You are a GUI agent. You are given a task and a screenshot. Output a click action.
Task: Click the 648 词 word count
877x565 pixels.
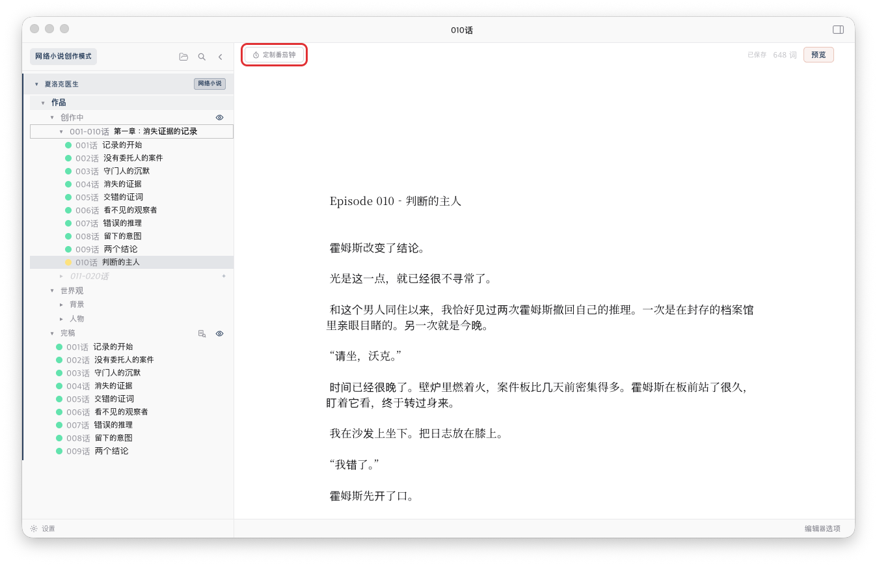pyautogui.click(x=785, y=55)
